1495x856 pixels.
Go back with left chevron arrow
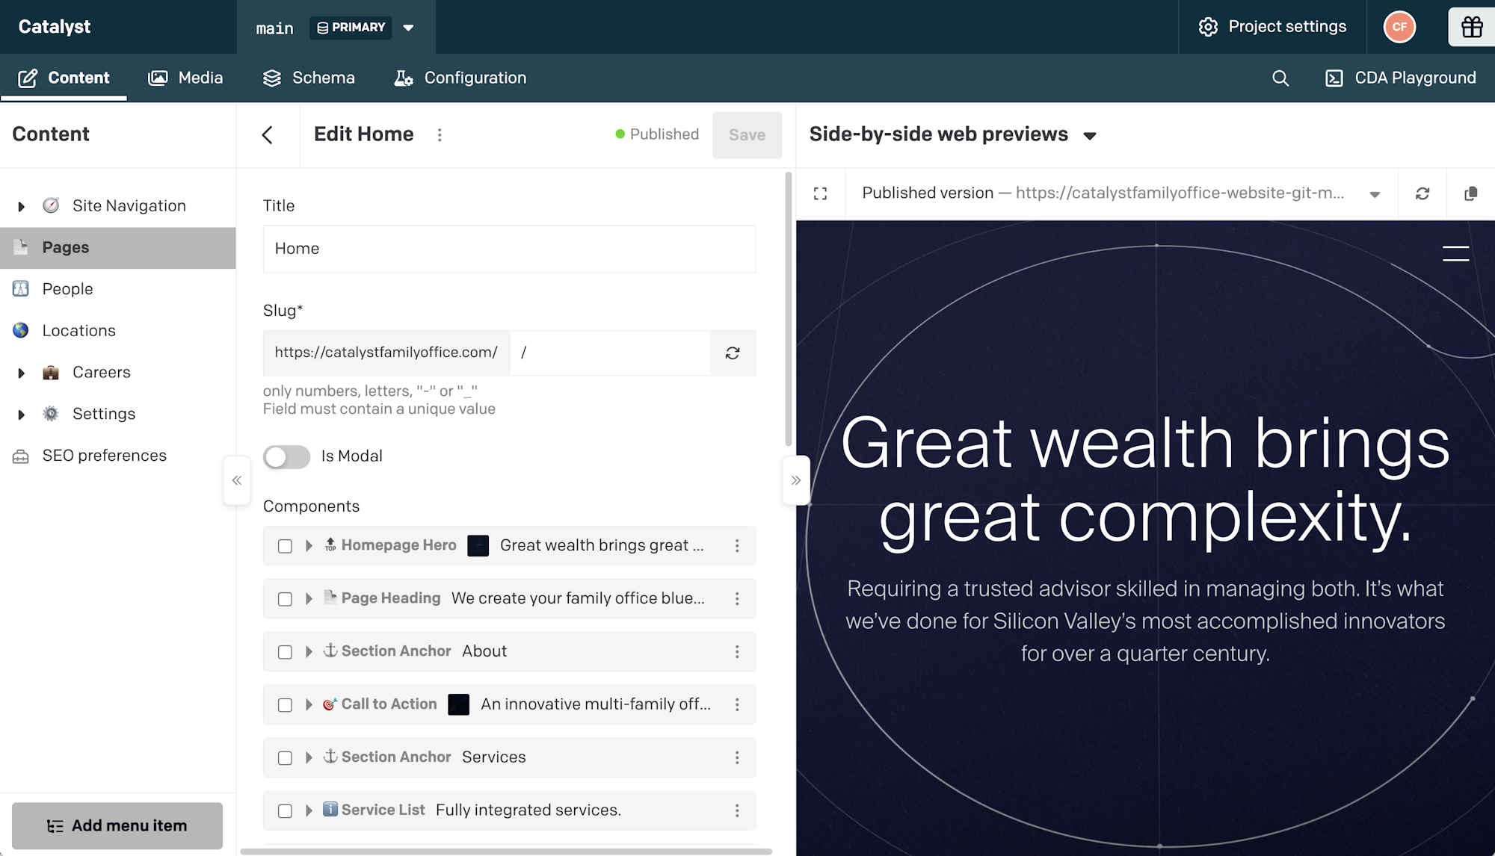point(268,134)
